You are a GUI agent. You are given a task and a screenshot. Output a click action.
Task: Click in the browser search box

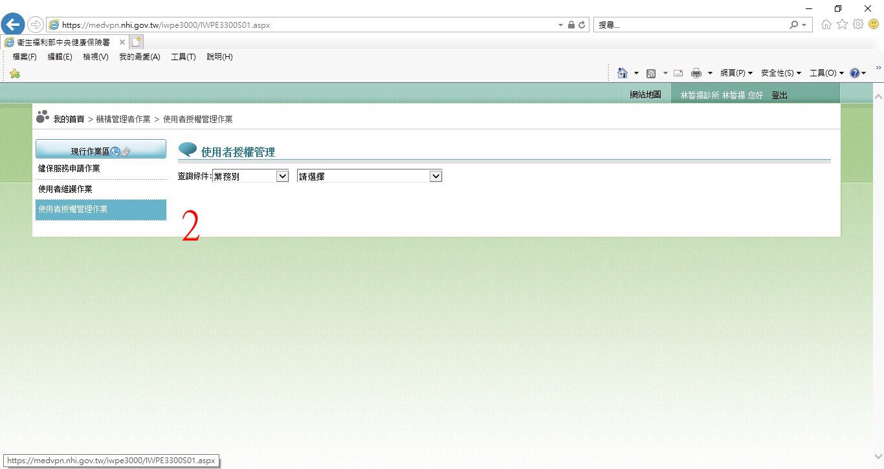click(689, 25)
